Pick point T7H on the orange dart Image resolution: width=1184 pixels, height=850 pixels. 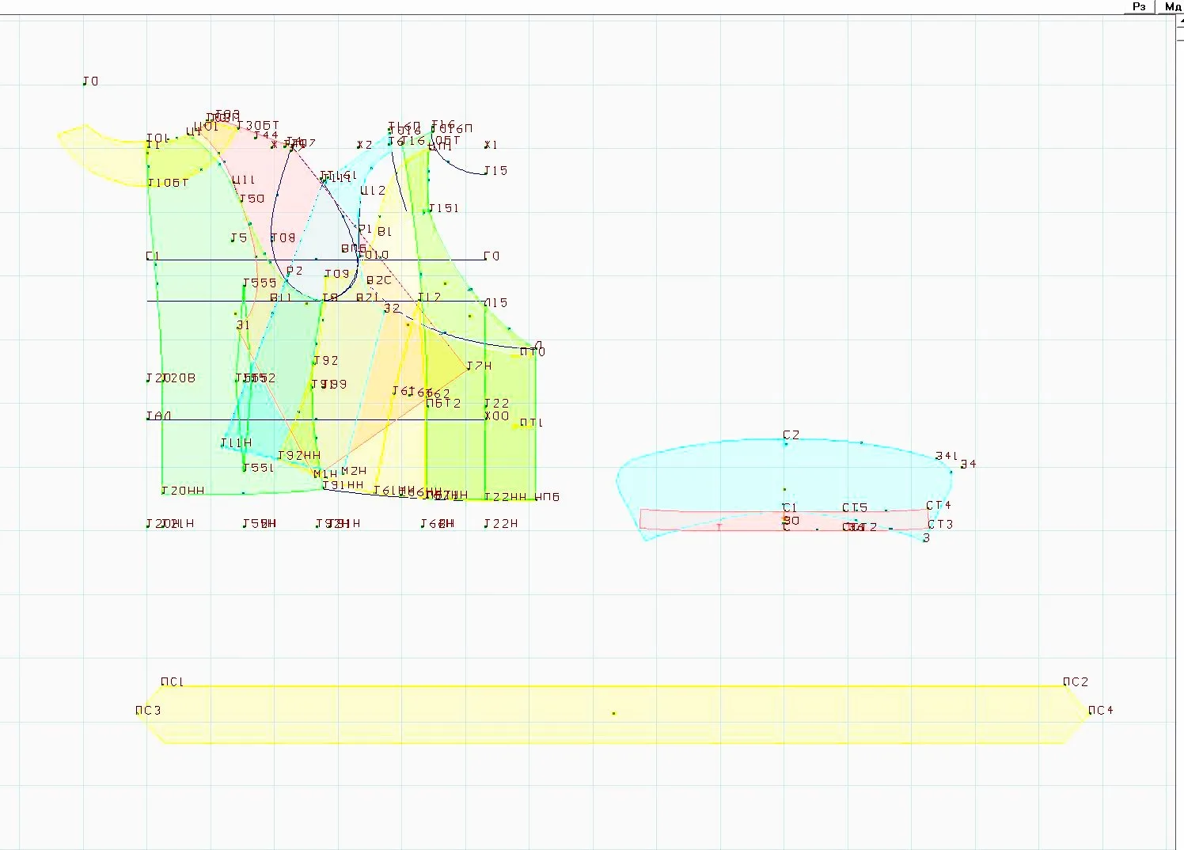[479, 366]
